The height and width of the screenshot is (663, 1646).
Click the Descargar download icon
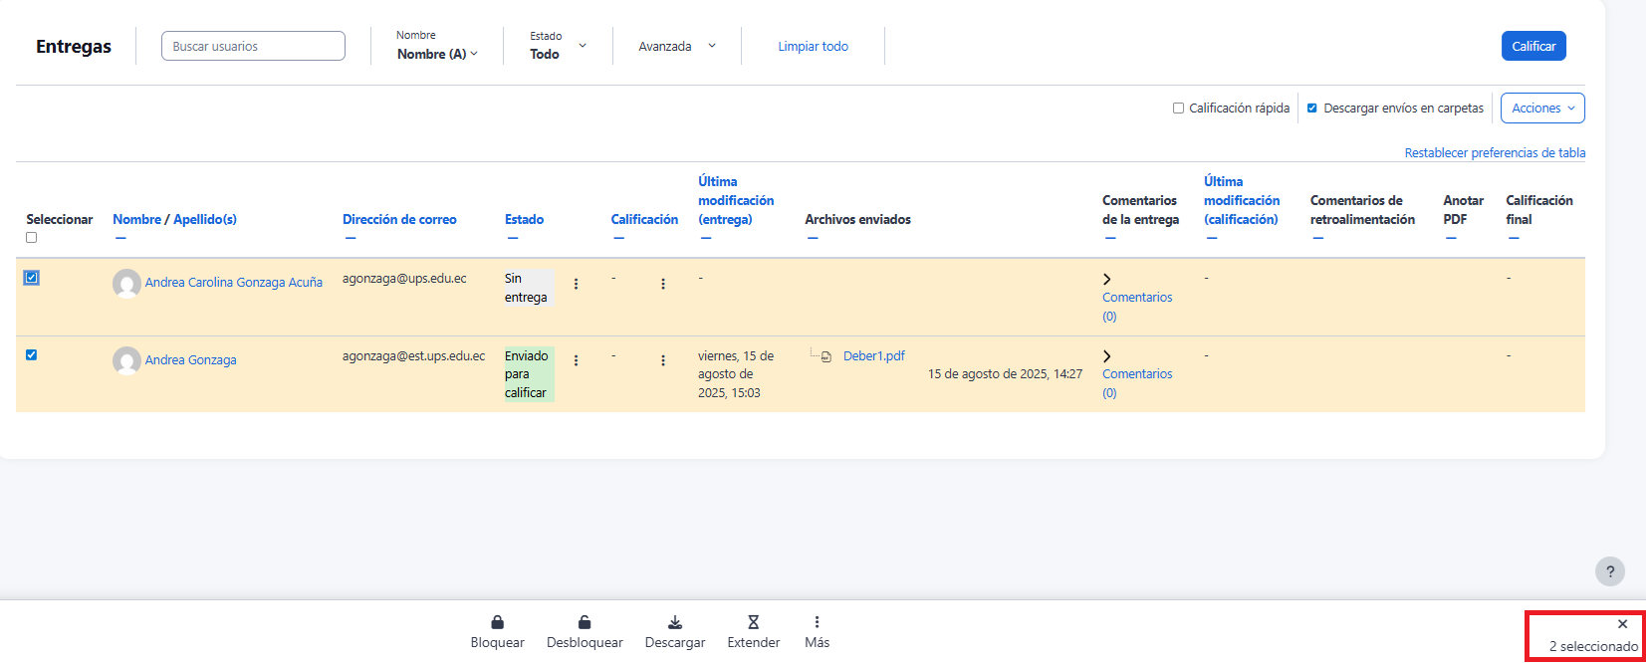674,622
